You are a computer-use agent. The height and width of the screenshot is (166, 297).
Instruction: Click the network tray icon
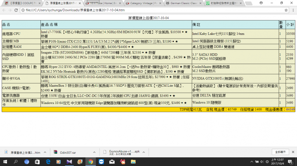click(x=257, y=161)
